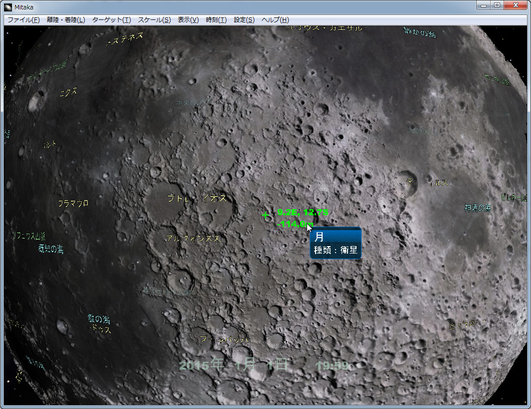Click the 神酒の海 mare label
Viewport: 531px width, 409px height.
[478, 208]
